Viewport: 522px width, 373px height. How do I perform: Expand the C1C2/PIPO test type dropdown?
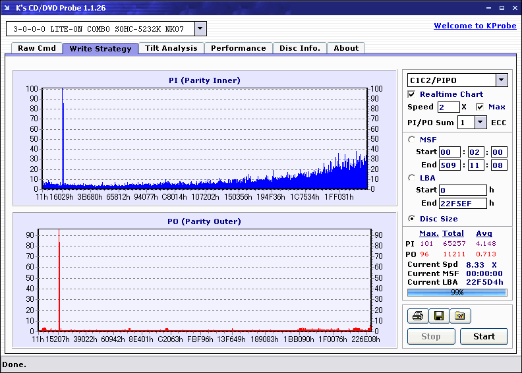[501, 80]
